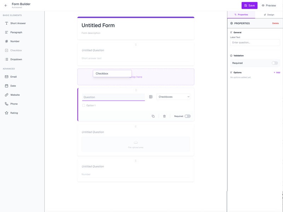This screenshot has width=283, height=212.
Task: Click Short answer text placeholder
Action: (x=92, y=58)
